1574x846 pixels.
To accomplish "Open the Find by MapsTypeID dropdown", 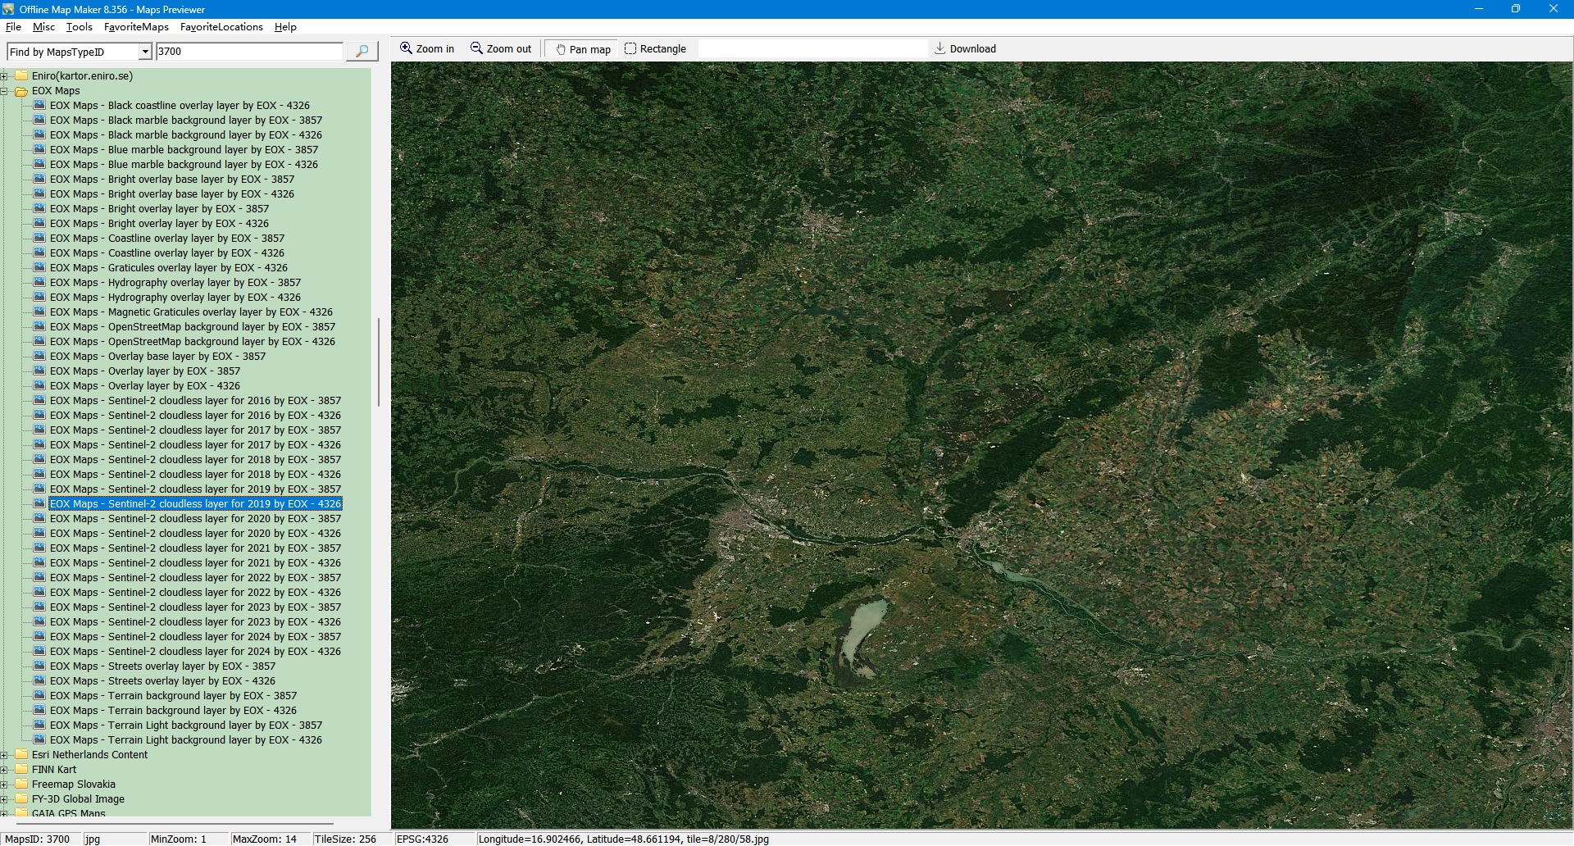I will coord(145,52).
